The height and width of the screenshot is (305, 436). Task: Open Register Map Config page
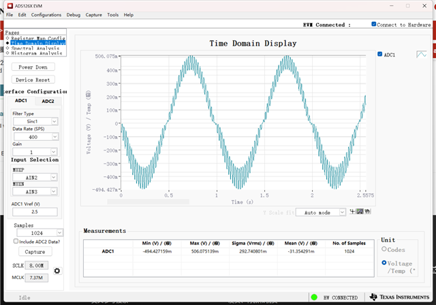click(38, 38)
